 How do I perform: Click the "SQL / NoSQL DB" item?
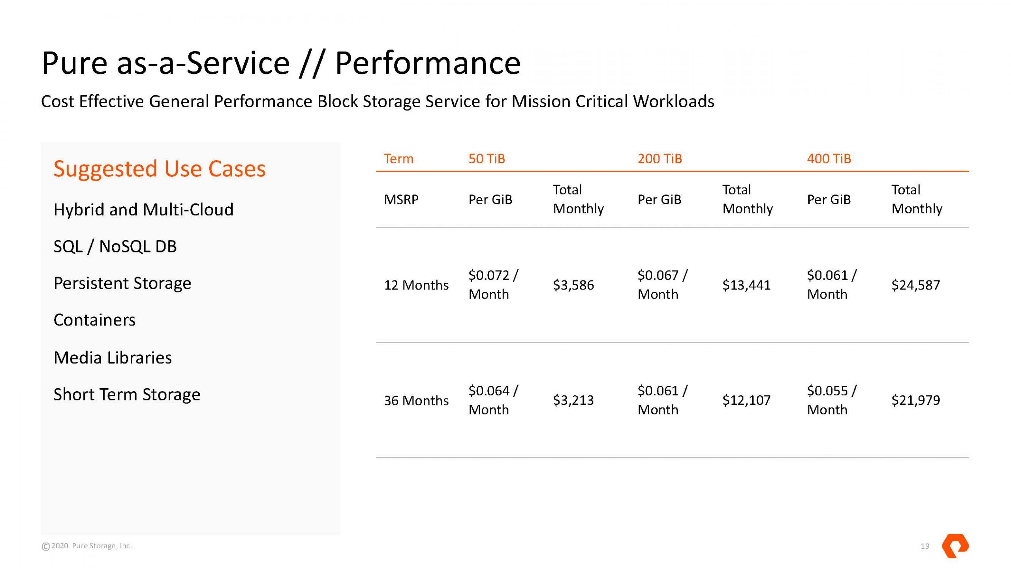coord(115,247)
